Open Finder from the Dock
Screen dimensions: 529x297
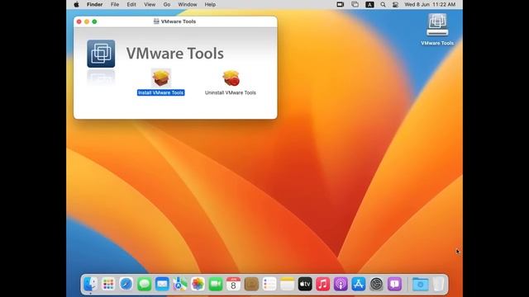[90, 284]
